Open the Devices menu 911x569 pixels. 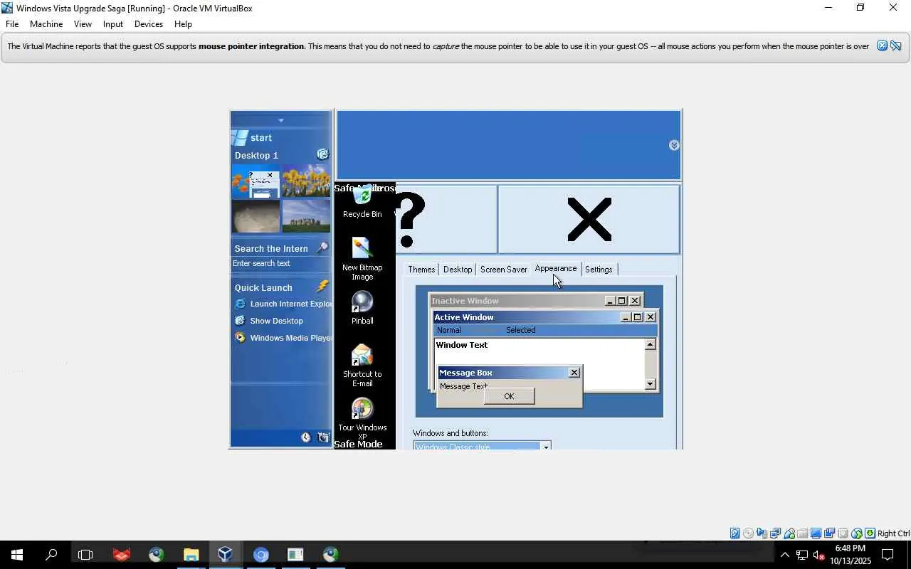tap(149, 24)
